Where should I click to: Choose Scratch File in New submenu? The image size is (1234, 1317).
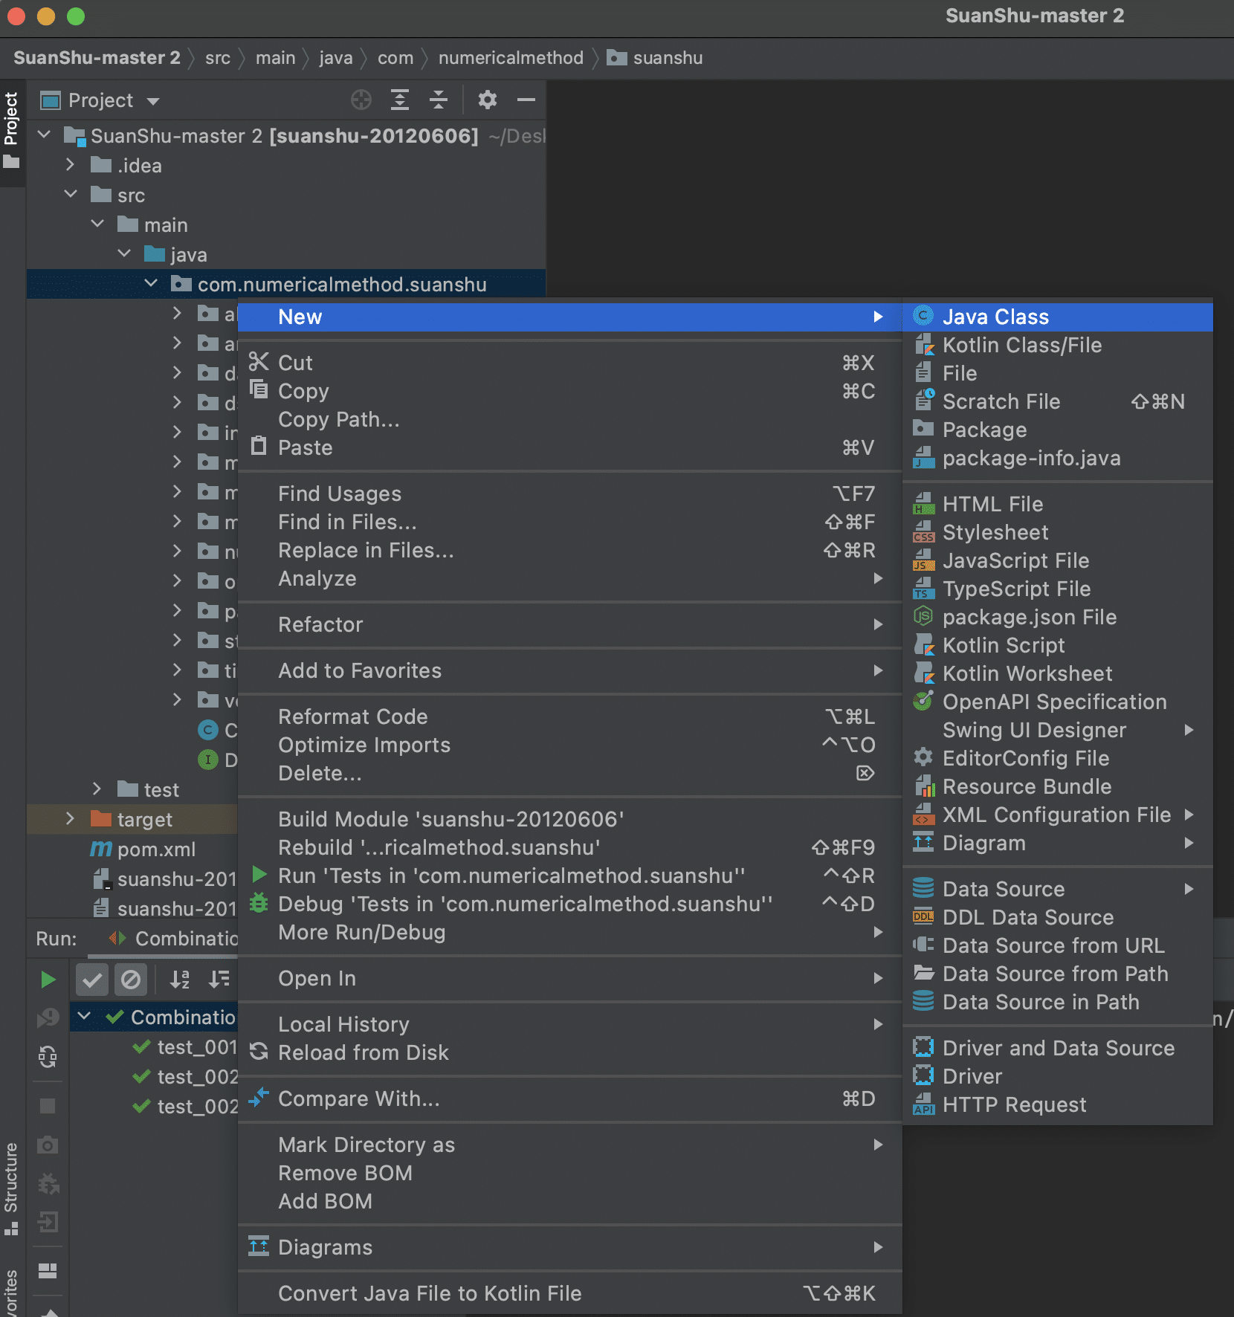(x=1058, y=401)
